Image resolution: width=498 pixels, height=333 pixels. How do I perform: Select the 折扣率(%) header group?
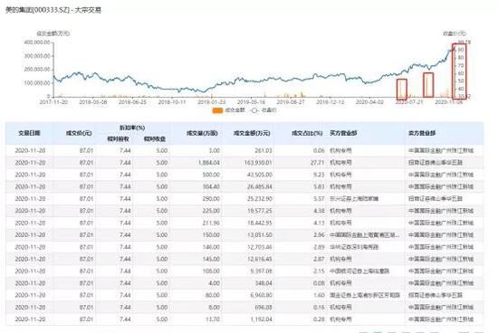click(132, 128)
